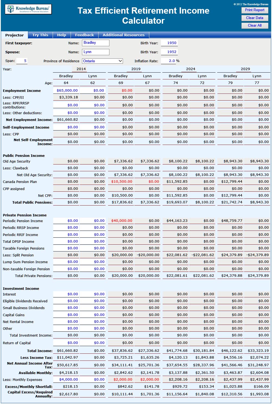The image size is (272, 404).
Task: Edit Lynn's 2014 Employment Income field
Action: (x=93, y=91)
